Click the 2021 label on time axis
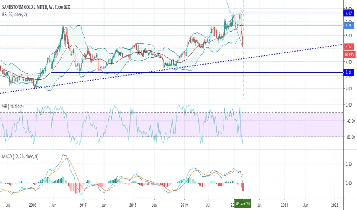 (x=284, y=205)
